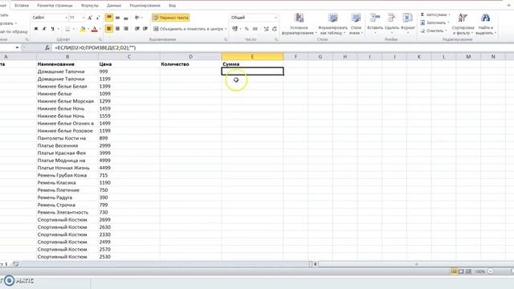Apply the percent style format
The image size is (514, 289).
(247, 29)
